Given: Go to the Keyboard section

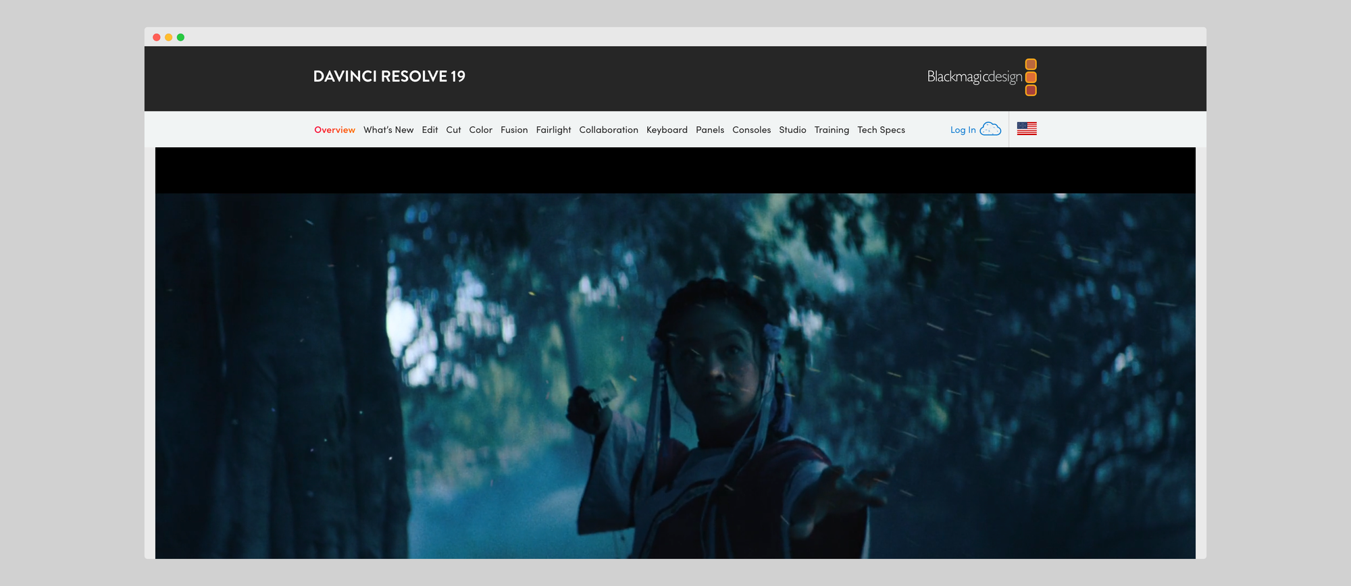Looking at the screenshot, I should point(667,130).
